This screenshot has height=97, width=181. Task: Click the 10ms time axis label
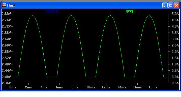[x=91, y=87]
